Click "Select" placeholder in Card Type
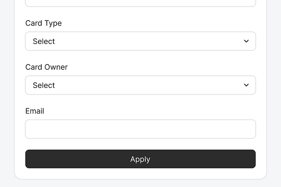 [x=44, y=41]
